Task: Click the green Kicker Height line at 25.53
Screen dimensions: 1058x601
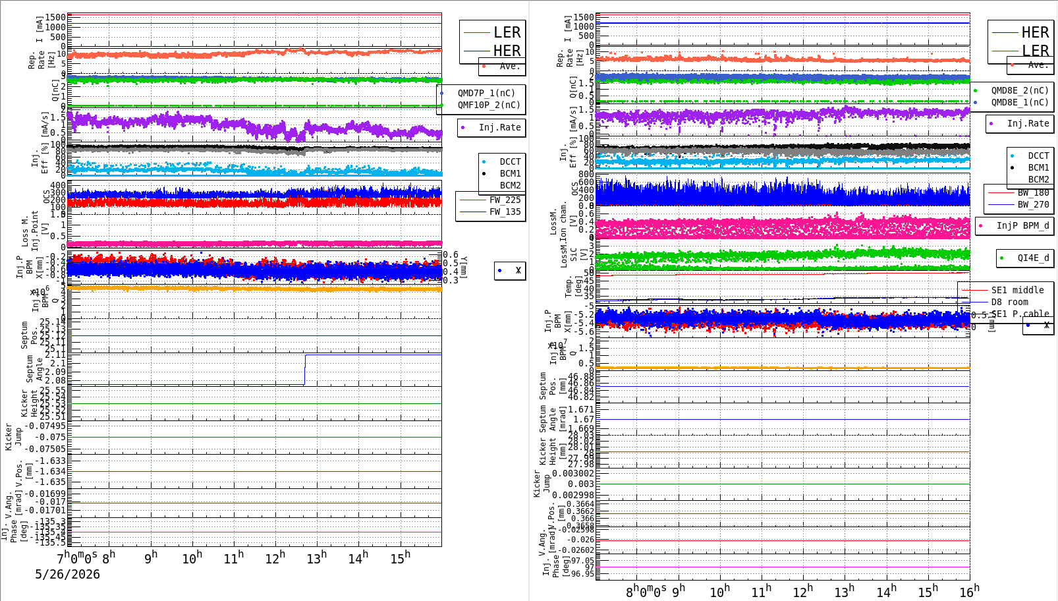Action: tap(254, 403)
